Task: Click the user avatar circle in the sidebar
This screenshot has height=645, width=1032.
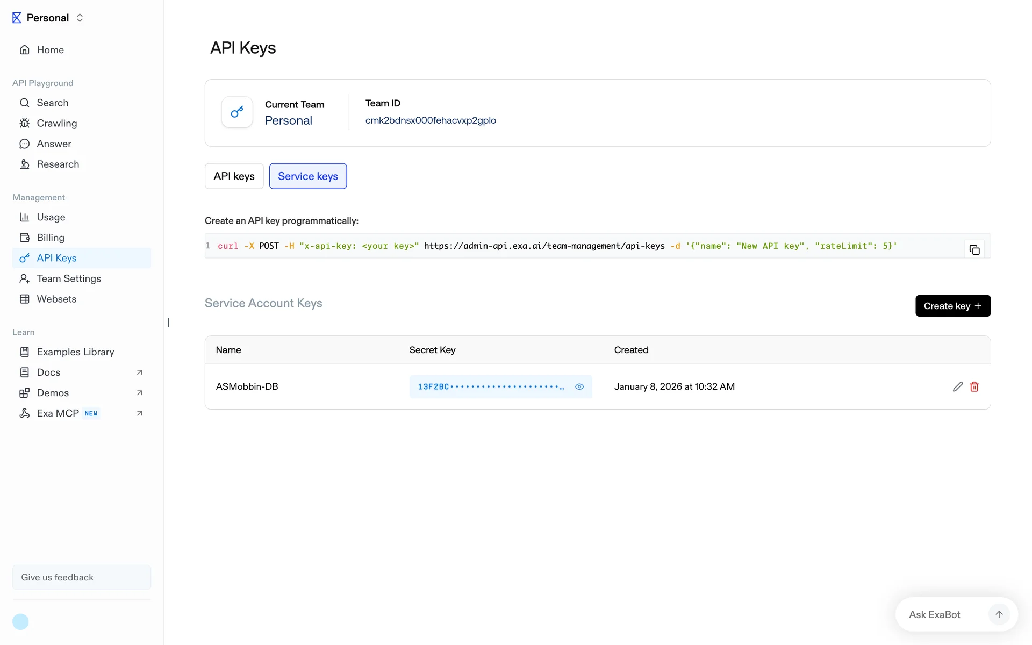Action: point(20,621)
